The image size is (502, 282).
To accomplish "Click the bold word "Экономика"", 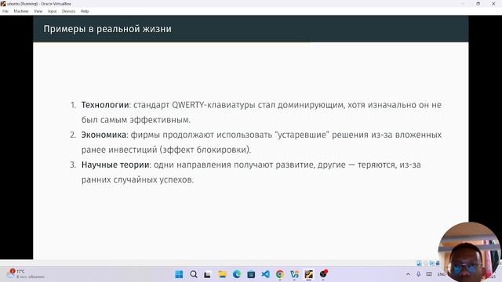I will [x=104, y=135].
